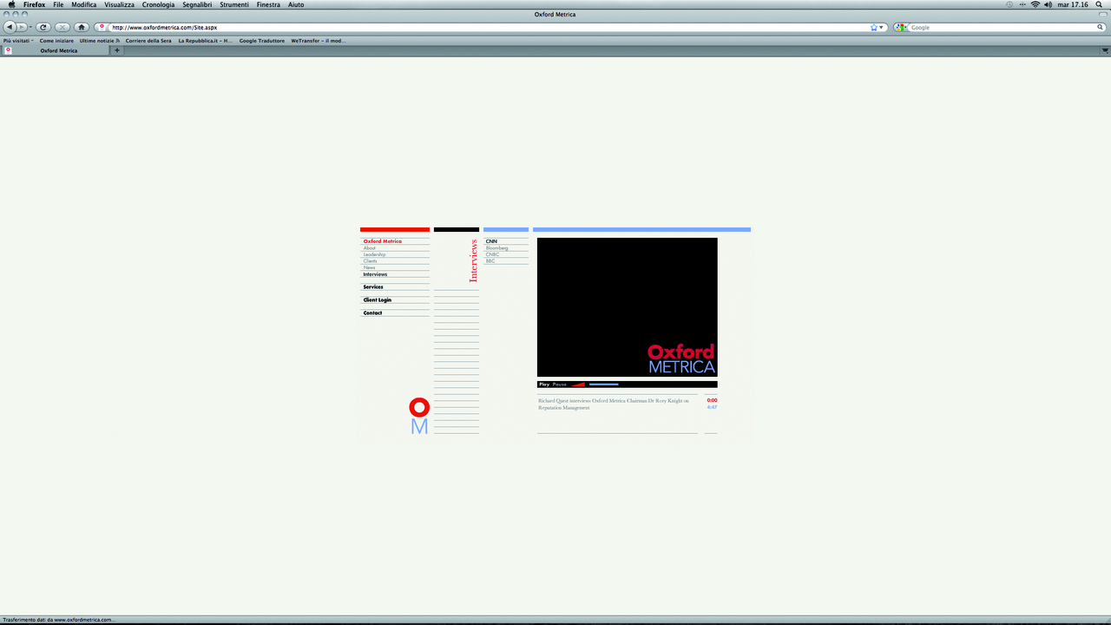Open the Modifica menu
1111x625 pixels.
click(x=84, y=4)
